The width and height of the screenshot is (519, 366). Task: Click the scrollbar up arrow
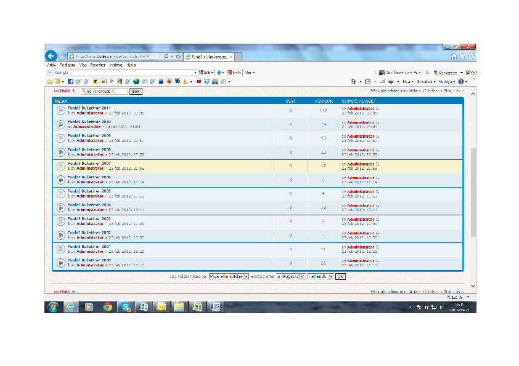(473, 94)
